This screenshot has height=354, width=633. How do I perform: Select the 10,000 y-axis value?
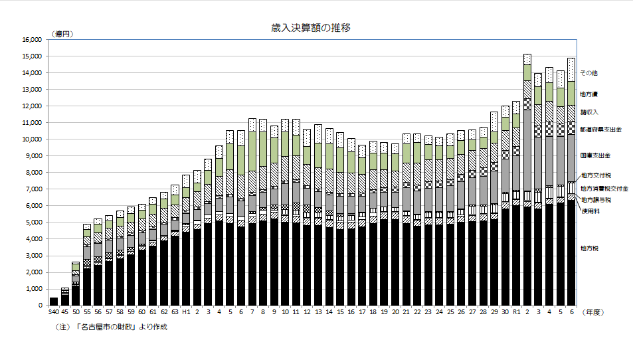32,139
